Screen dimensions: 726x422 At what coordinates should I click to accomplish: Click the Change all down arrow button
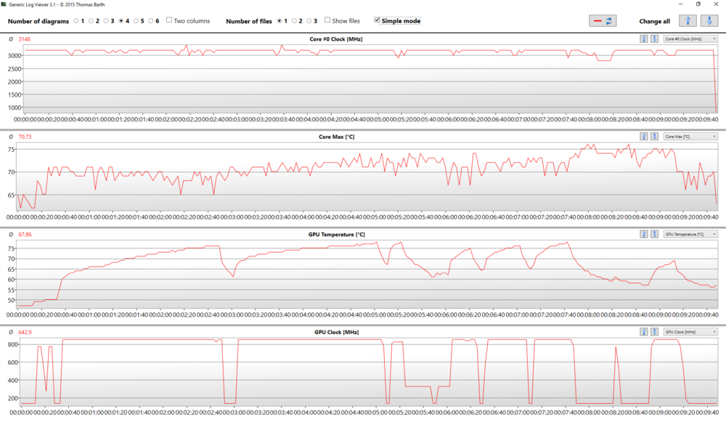(706, 21)
